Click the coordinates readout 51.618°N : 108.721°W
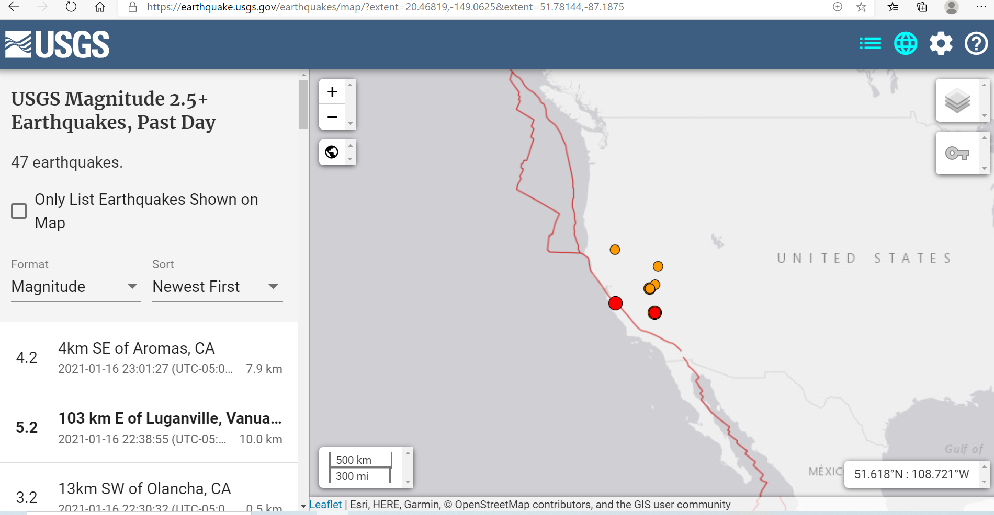Screen dimensions: 994x515 tap(911, 474)
